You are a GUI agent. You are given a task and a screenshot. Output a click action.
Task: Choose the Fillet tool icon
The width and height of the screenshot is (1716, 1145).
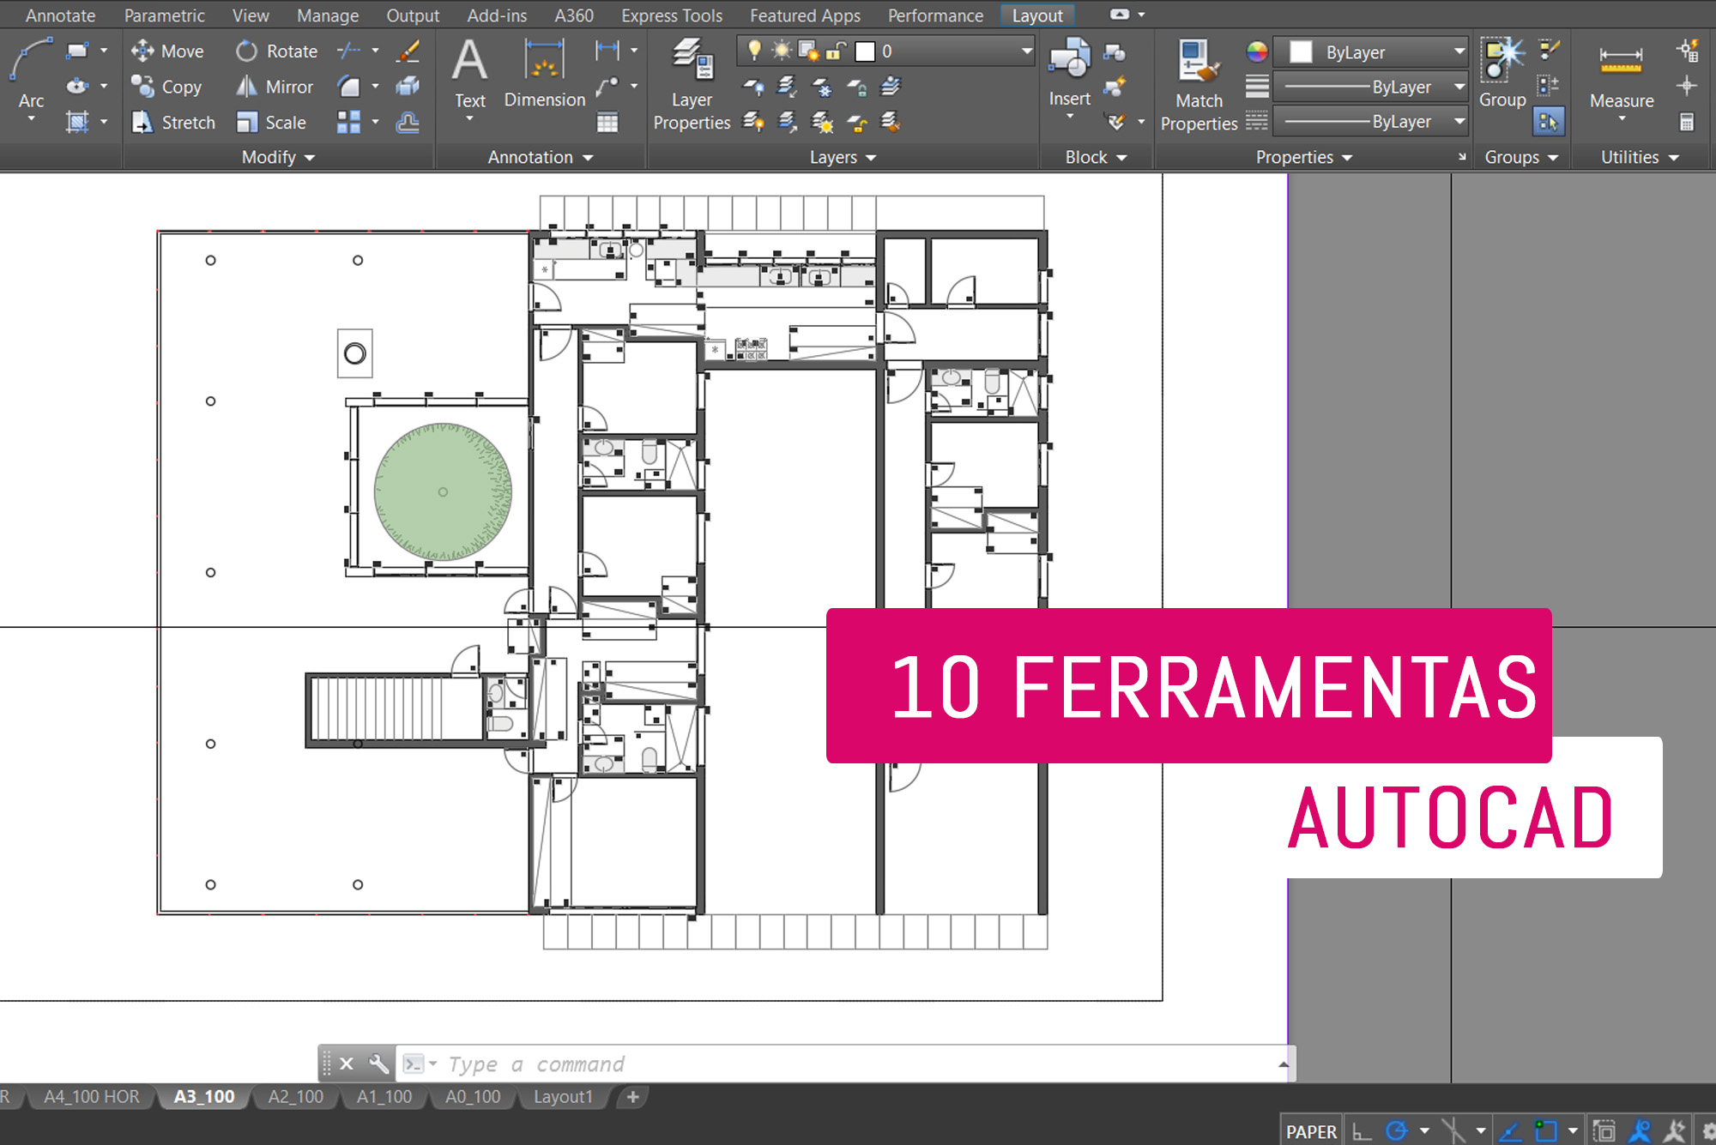pyautogui.click(x=348, y=87)
